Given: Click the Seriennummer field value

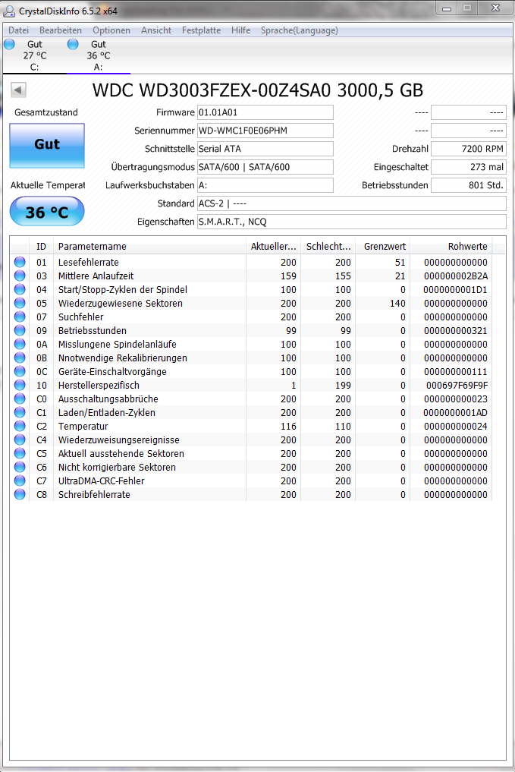Looking at the screenshot, I should point(265,131).
